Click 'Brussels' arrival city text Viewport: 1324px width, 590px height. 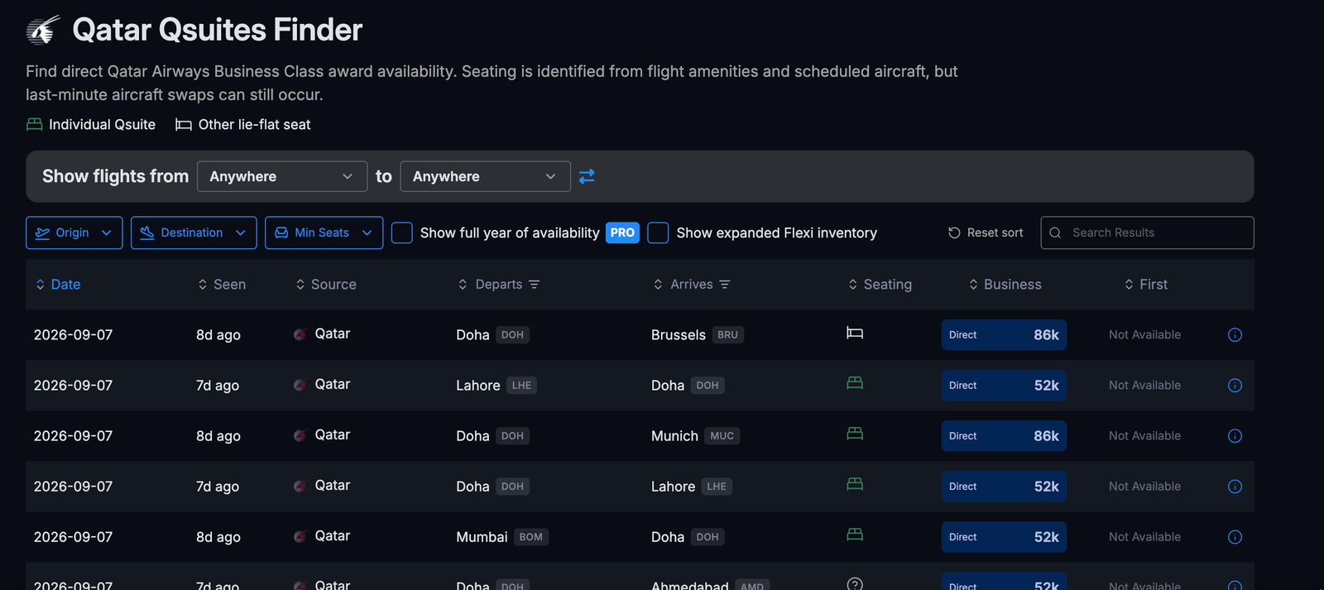679,335
